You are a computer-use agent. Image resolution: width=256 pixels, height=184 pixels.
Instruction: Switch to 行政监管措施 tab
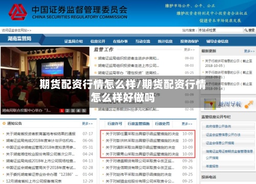(x=139, y=124)
